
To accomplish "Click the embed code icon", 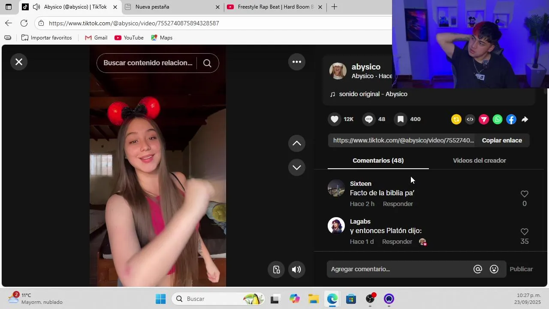I will [x=470, y=120].
